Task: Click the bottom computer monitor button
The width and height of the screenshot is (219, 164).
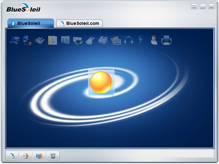Action: tap(39, 155)
